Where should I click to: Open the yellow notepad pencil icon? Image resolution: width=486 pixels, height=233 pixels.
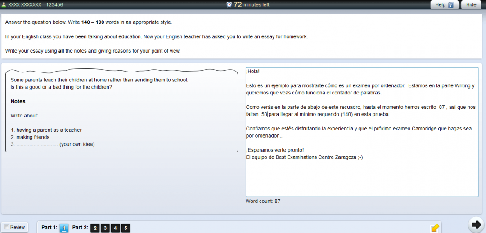point(435,228)
